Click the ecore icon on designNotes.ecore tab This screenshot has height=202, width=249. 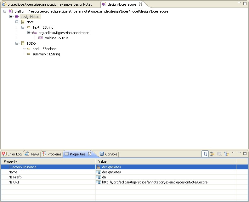point(104,4)
